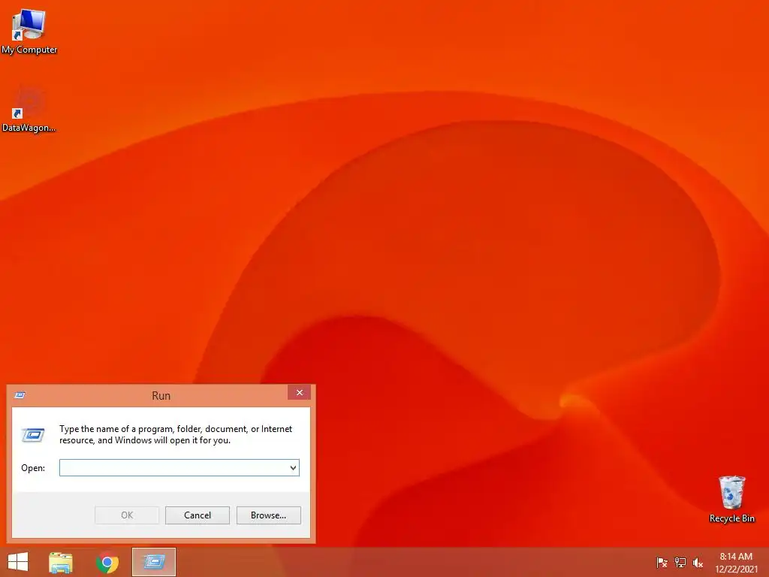Click the Open: label
Viewport: 769px width, 577px height.
coord(33,468)
